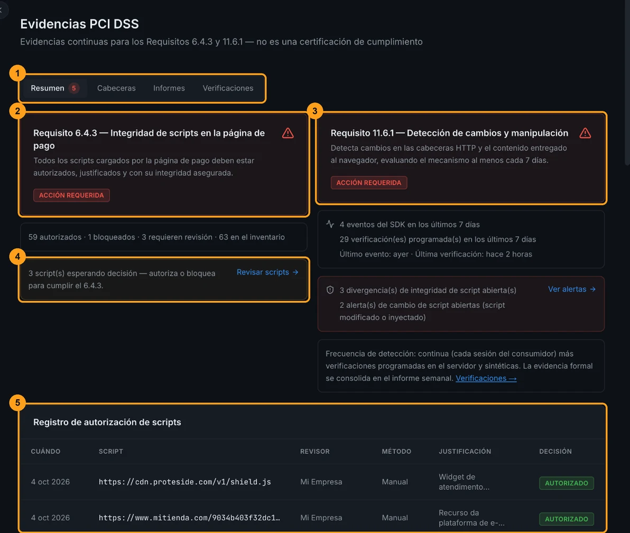The image size is (630, 533).
Task: Click '4 eventos del SDK en los últimos 7 días'
Action: tap(410, 224)
